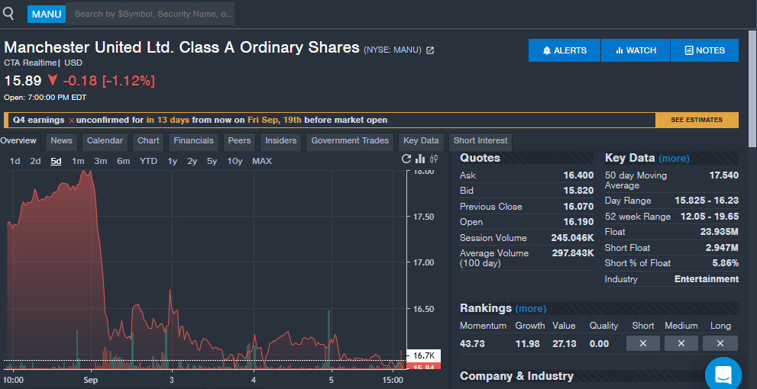Click SEE ESTIMATES button

697,120
